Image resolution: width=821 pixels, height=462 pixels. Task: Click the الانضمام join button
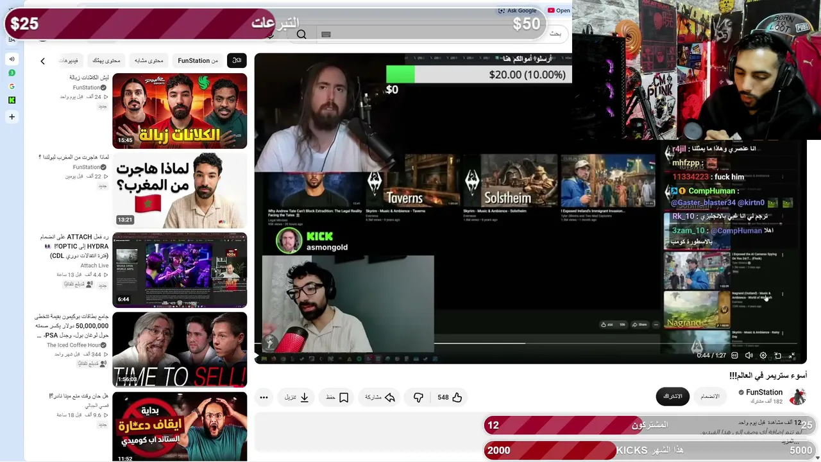pyautogui.click(x=710, y=397)
